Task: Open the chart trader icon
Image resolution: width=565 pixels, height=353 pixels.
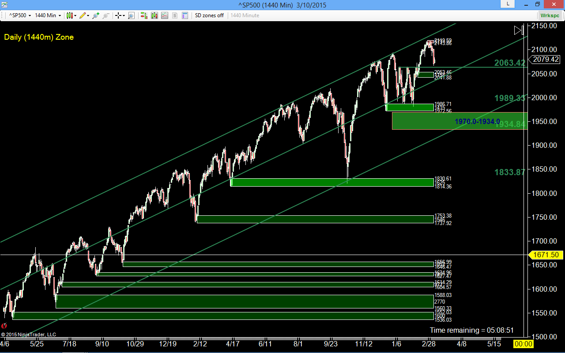Action: point(144,15)
